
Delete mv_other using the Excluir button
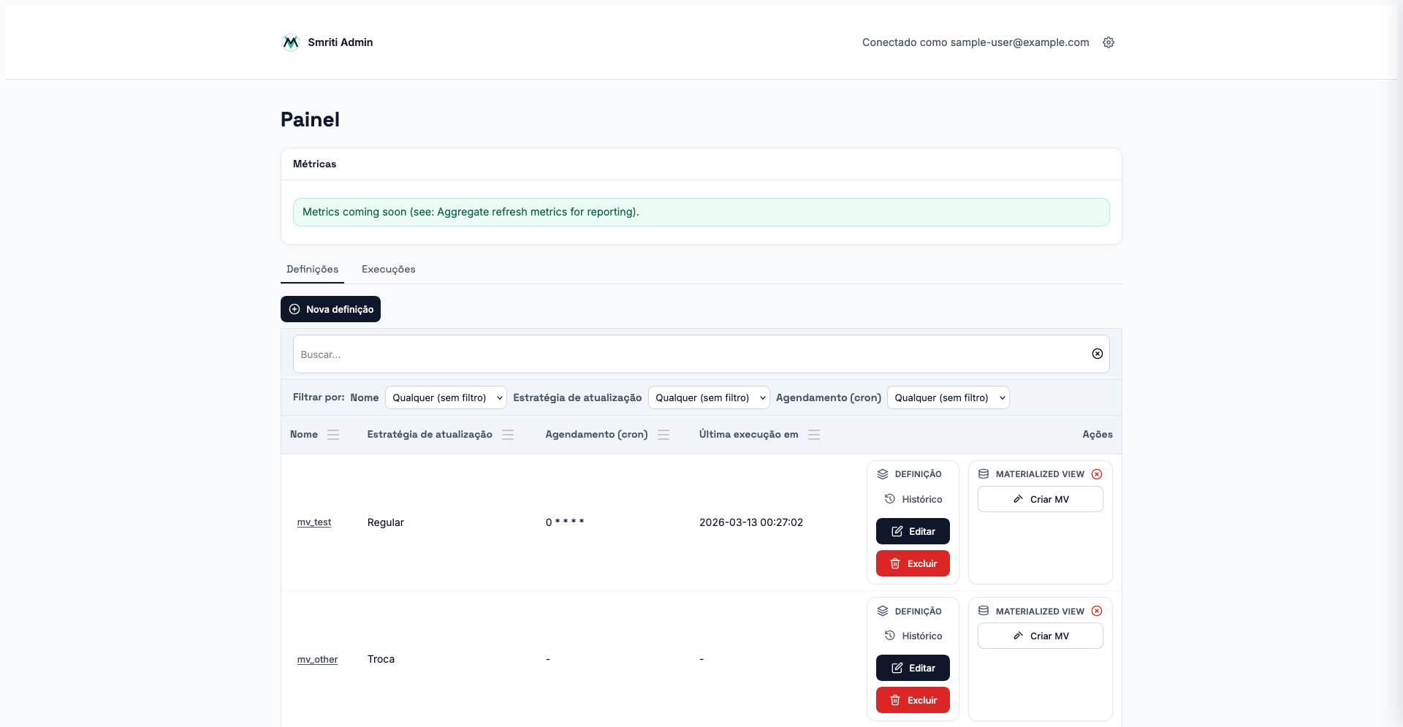(913, 700)
